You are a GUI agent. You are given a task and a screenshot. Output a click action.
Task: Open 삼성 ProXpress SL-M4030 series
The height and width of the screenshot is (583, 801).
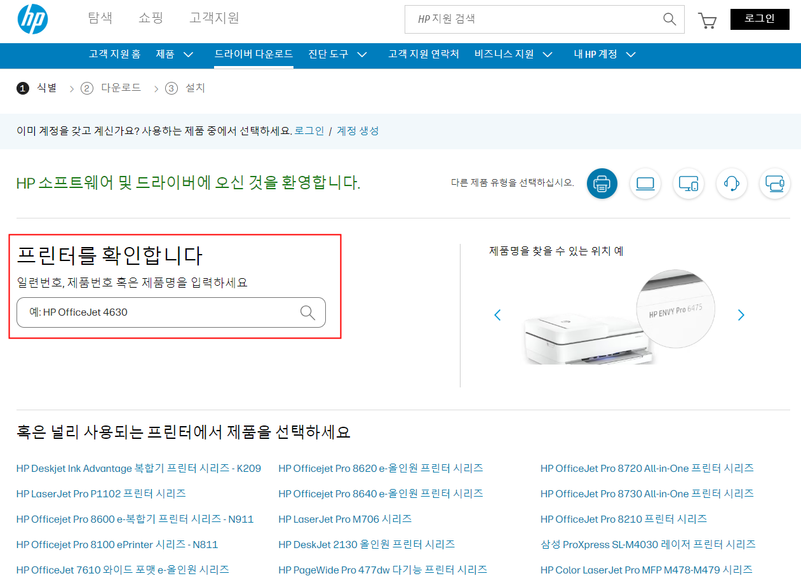648,545
